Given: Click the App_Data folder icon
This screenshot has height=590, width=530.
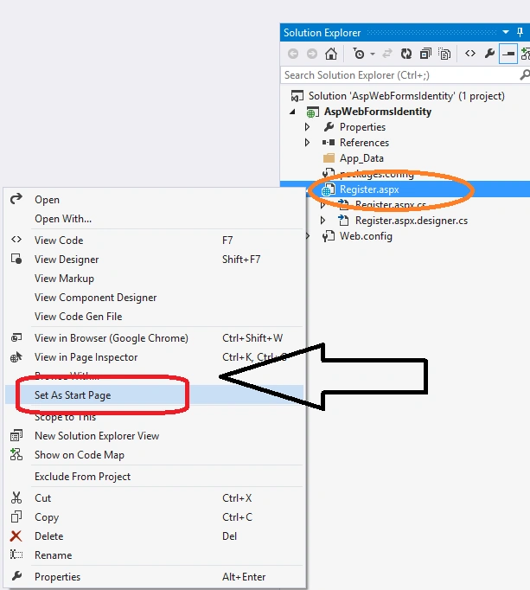Looking at the screenshot, I should (x=329, y=158).
